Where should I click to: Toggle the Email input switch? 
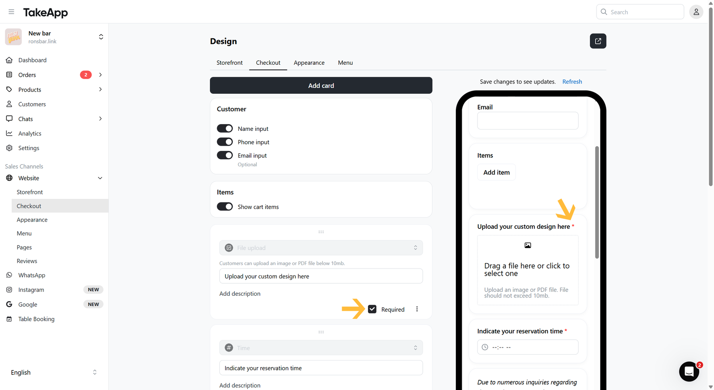pos(225,155)
